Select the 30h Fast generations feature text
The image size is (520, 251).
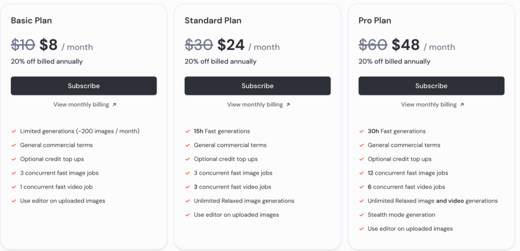(x=397, y=131)
